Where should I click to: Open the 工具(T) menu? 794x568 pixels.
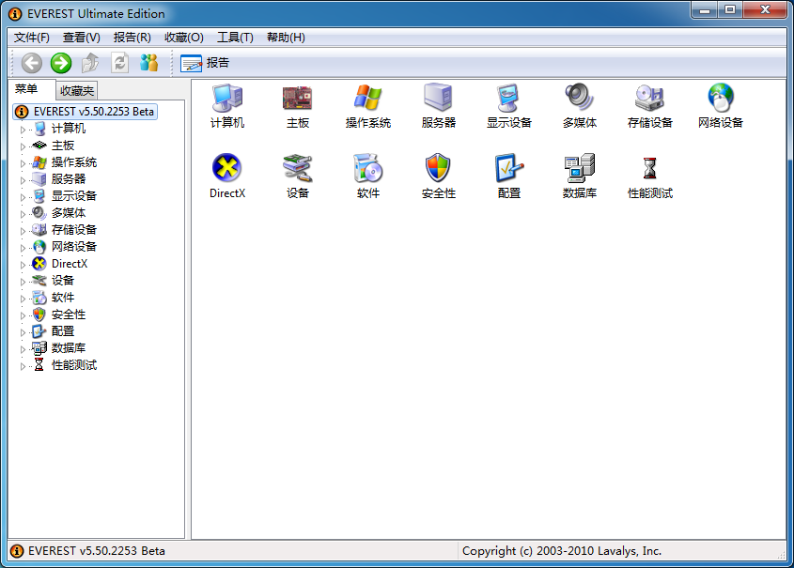click(235, 38)
